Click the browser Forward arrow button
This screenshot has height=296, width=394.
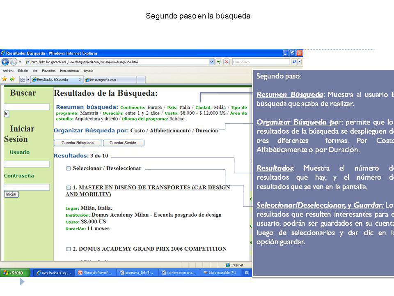[x=14, y=62]
